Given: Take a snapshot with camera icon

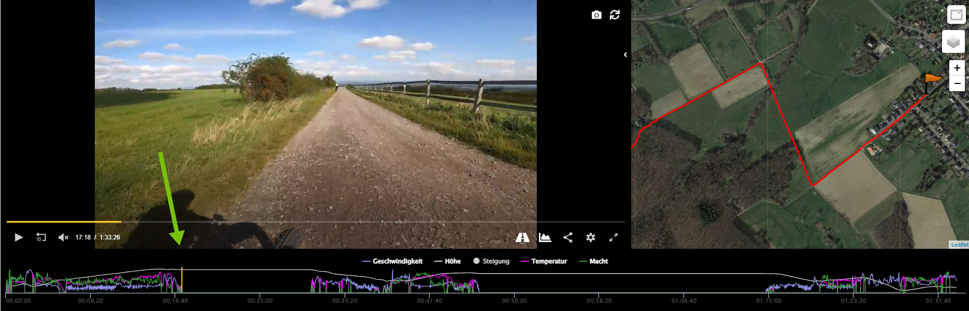Looking at the screenshot, I should pos(596,15).
